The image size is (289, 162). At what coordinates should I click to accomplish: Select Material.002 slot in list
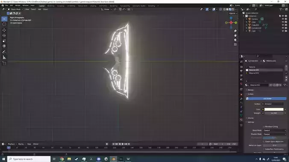click(x=264, y=73)
